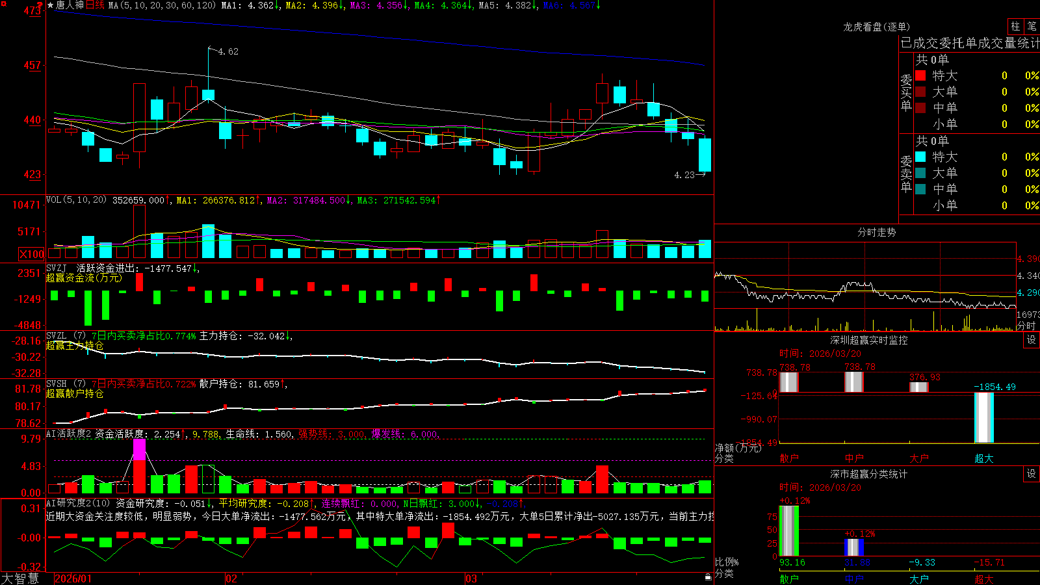Toggle the 日线 period label

95,5
